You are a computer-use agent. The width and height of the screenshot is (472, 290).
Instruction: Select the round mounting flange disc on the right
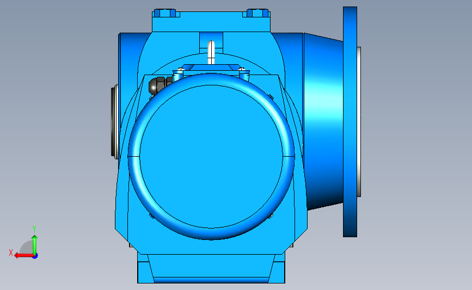coord(350,122)
